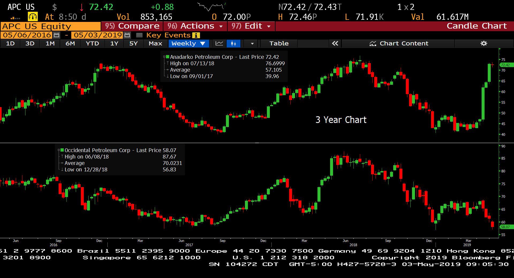The height and width of the screenshot is (278, 514).
Task: Expand chart type dropdown arrow
Action: 252,44
